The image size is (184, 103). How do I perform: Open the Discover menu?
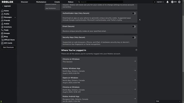(x=24, y=2)
